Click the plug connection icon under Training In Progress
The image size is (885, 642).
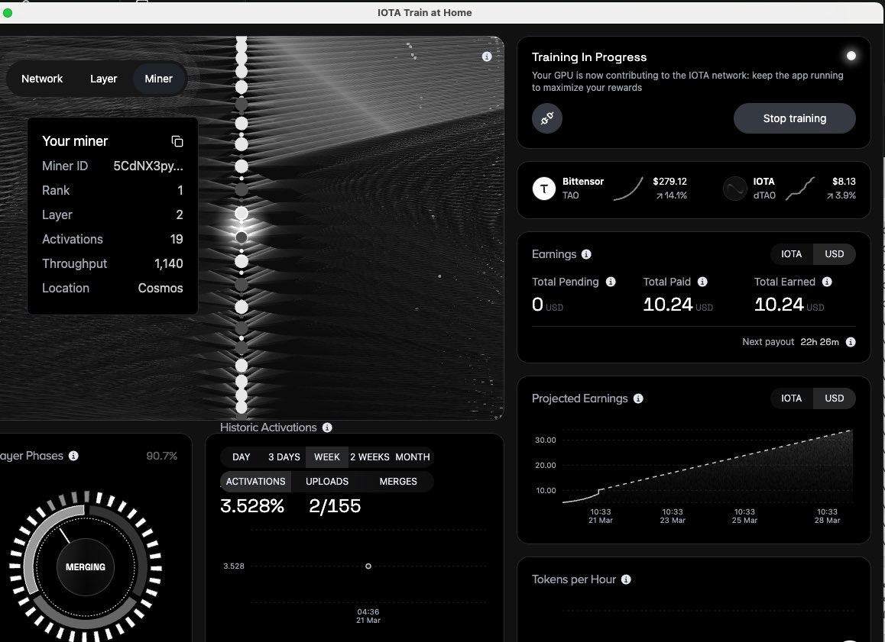tap(547, 118)
